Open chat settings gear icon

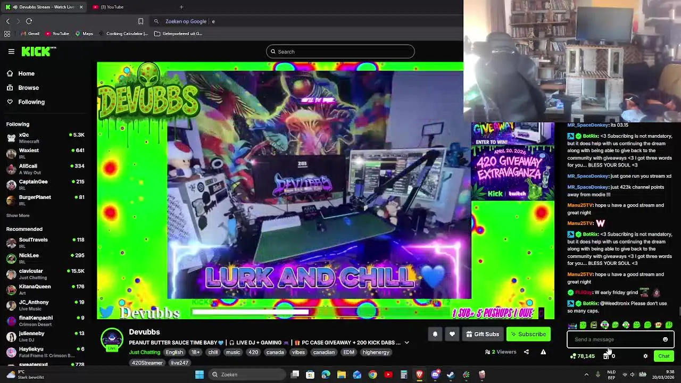tap(645, 356)
